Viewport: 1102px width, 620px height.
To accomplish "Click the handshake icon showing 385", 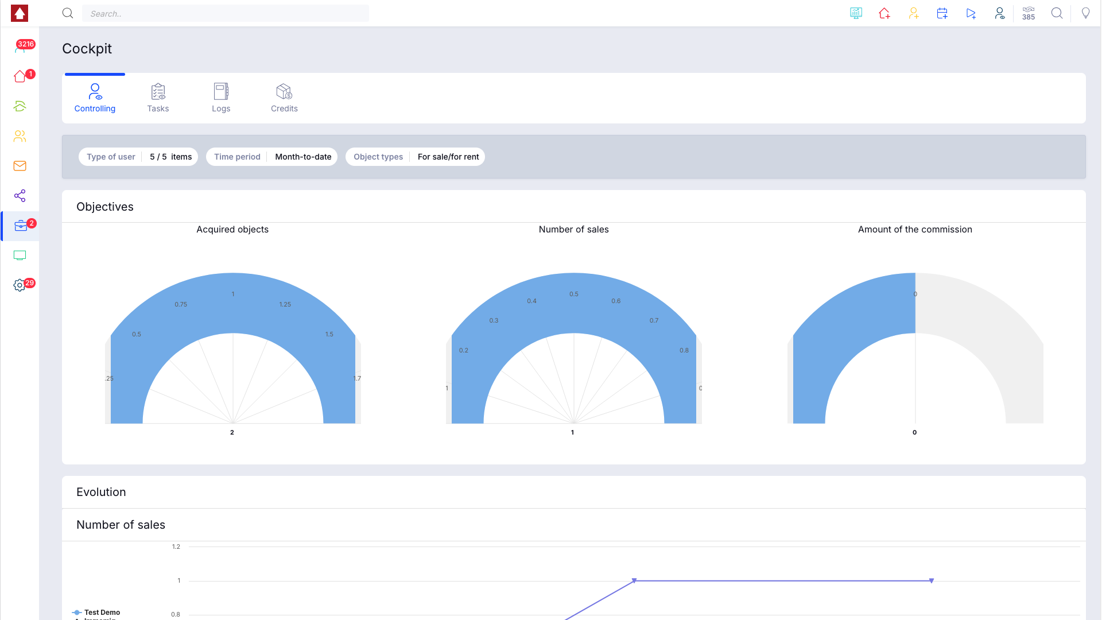I will click(x=1029, y=13).
